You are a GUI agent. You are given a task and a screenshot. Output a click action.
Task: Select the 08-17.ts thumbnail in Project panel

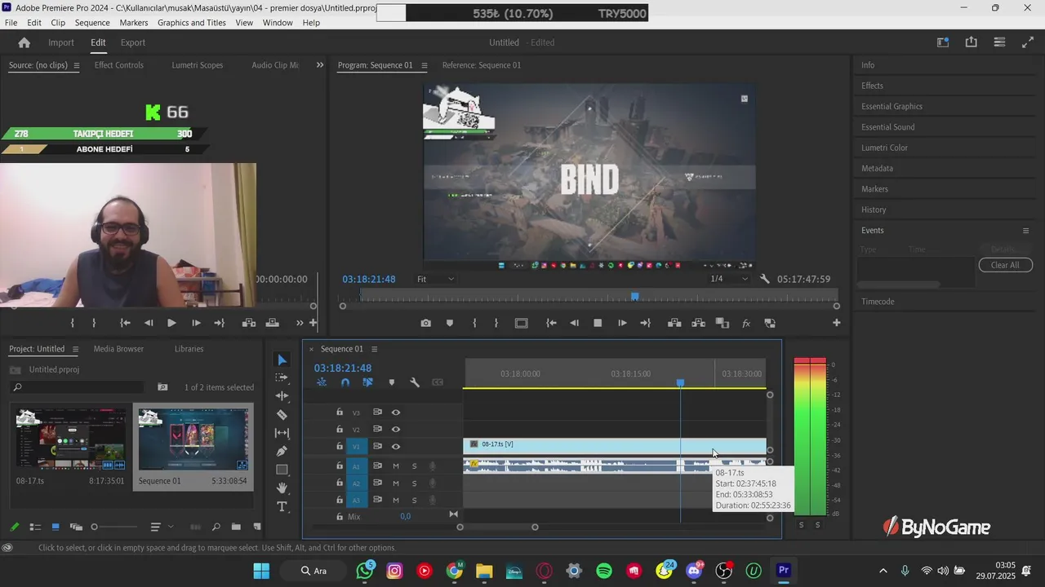pyautogui.click(x=71, y=440)
